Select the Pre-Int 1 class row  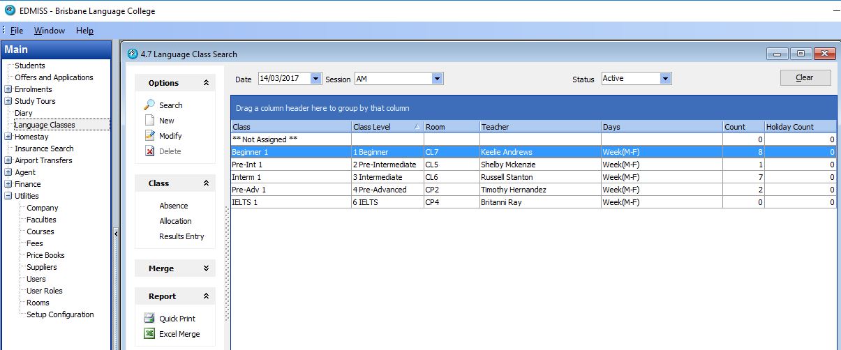click(291, 165)
